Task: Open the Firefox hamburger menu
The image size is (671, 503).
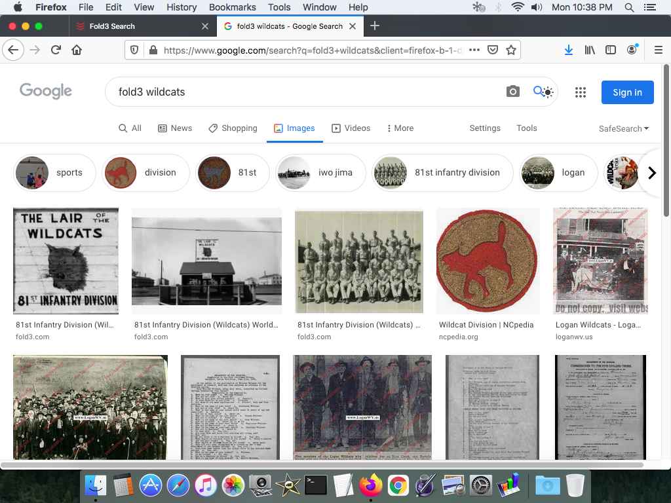Action: click(659, 50)
